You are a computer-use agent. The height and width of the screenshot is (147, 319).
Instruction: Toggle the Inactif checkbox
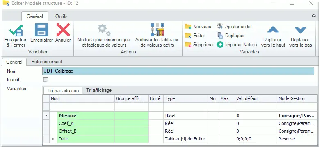[x=45, y=80]
